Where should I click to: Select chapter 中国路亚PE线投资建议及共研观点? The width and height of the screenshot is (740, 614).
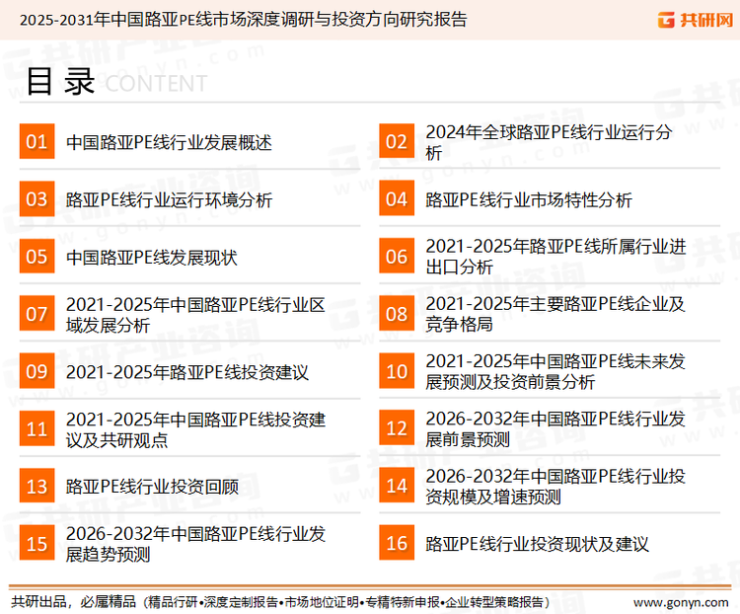click(x=195, y=429)
